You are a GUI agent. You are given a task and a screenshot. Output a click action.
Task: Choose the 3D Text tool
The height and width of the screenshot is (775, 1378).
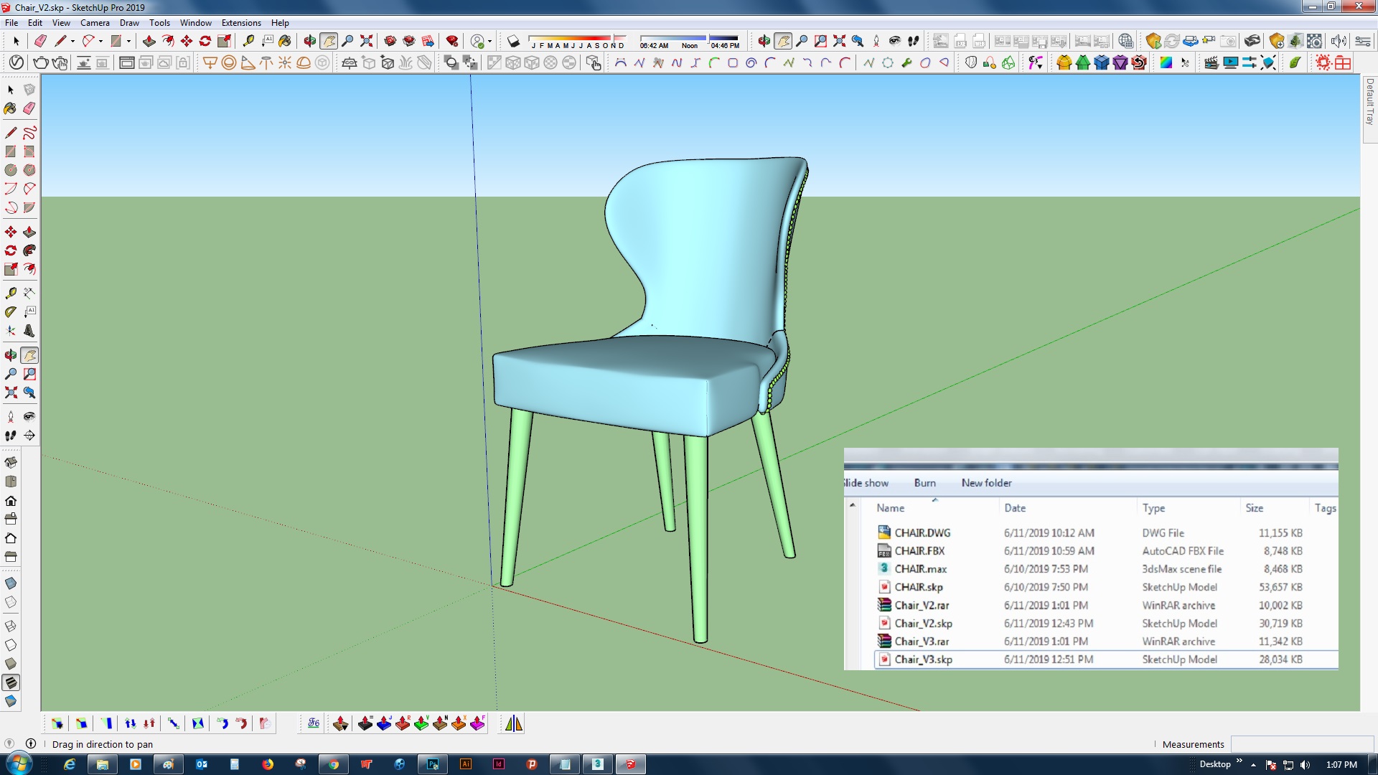29,331
